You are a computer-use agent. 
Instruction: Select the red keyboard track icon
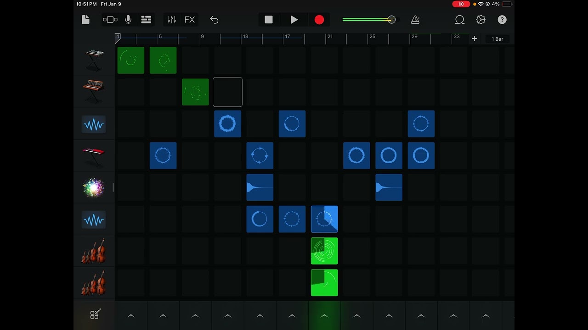[x=94, y=156]
